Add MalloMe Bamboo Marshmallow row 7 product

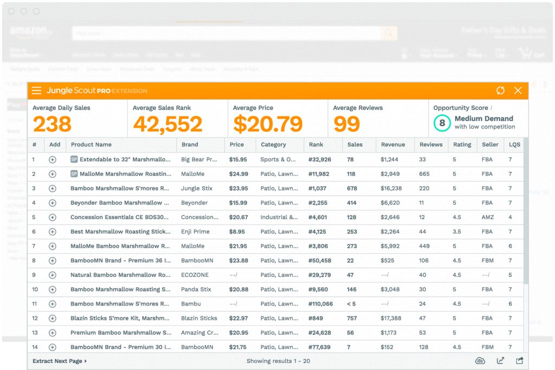coord(53,246)
